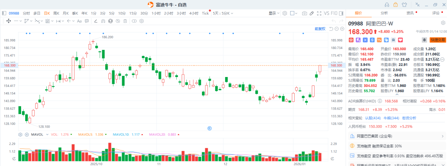Expand Fibonacci tool dropdown arrow
This screenshot has height=166, width=447.
pos(52,21)
